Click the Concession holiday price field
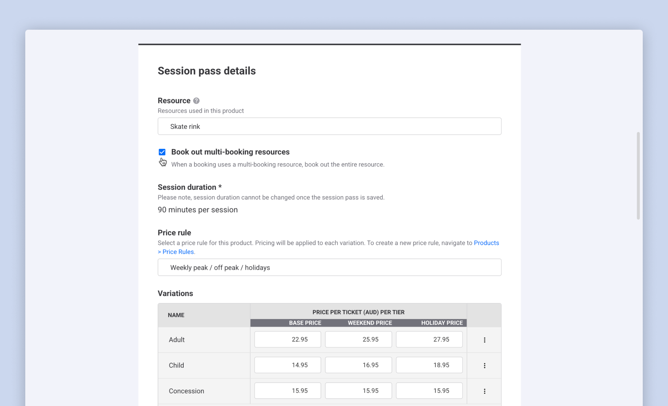The image size is (668, 406). coord(429,391)
